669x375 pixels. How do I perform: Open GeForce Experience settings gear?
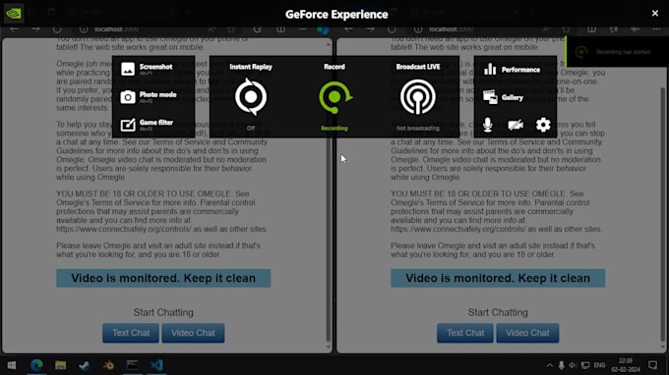click(x=543, y=125)
